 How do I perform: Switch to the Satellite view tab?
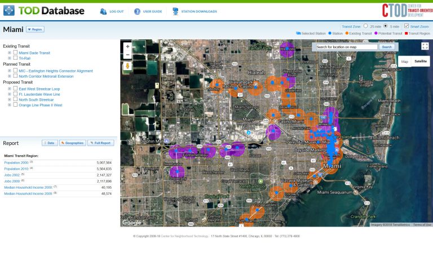[x=421, y=61]
